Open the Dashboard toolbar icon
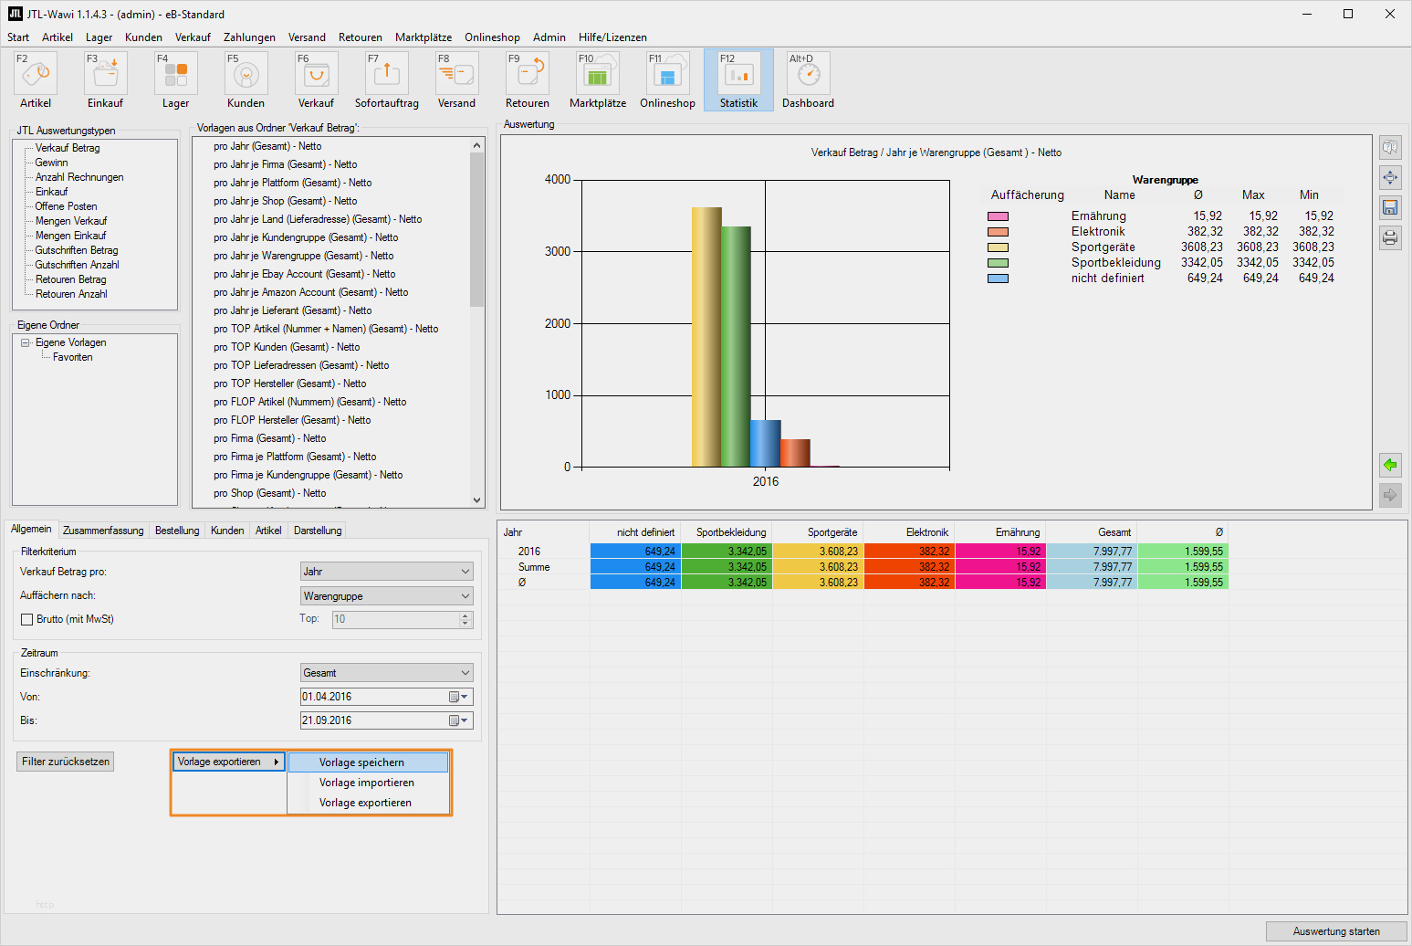The width and height of the screenshot is (1412, 946). point(809,73)
